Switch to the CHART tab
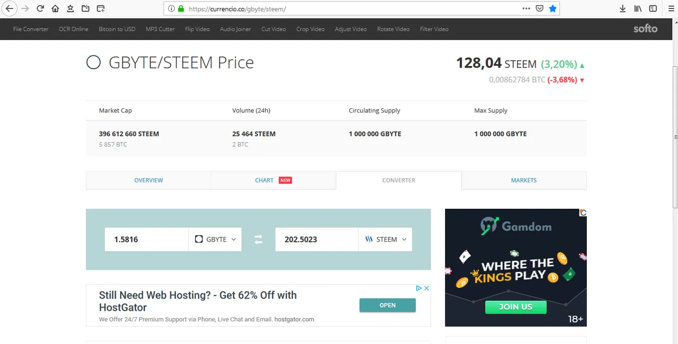 tap(273, 180)
